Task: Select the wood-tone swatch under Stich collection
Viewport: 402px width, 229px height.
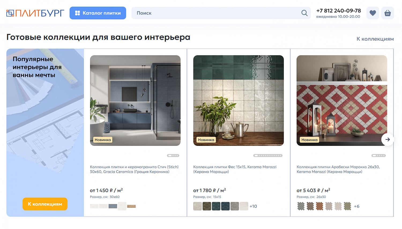Action: (131, 206)
